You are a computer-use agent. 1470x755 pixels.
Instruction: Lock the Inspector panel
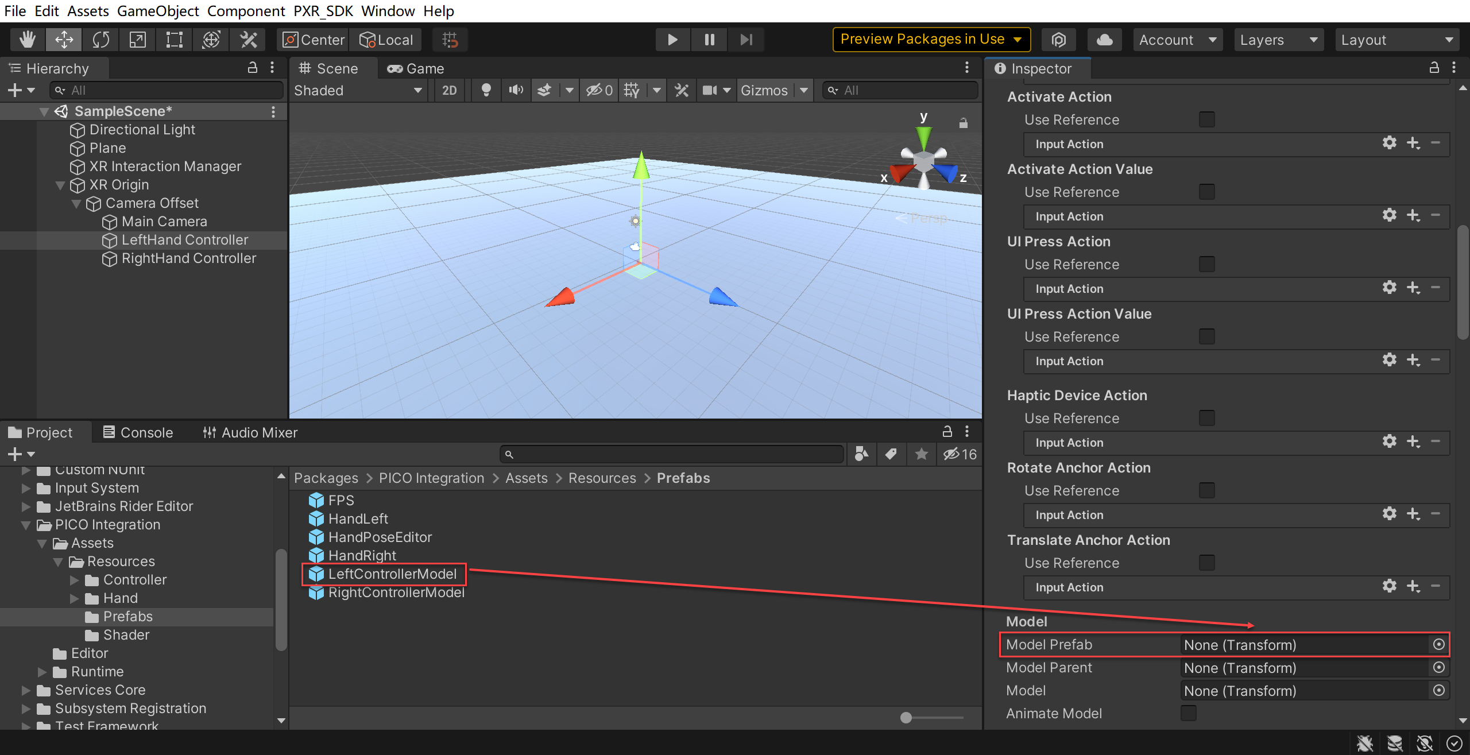[x=1434, y=68]
